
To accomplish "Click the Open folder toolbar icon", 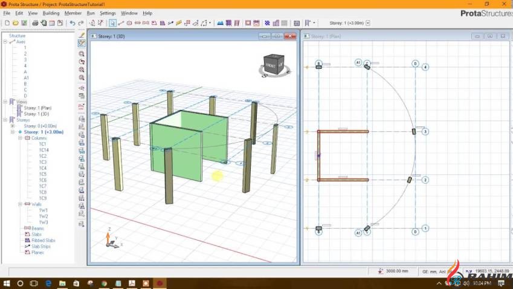I will (x=15, y=23).
